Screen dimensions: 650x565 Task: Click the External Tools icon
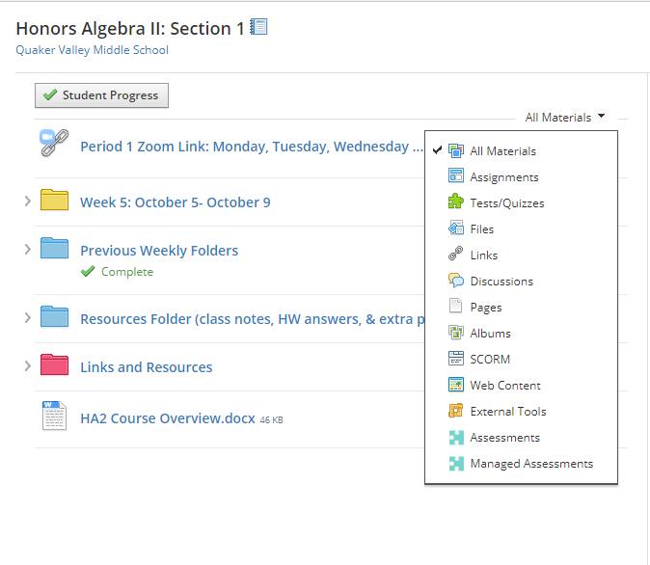456,411
